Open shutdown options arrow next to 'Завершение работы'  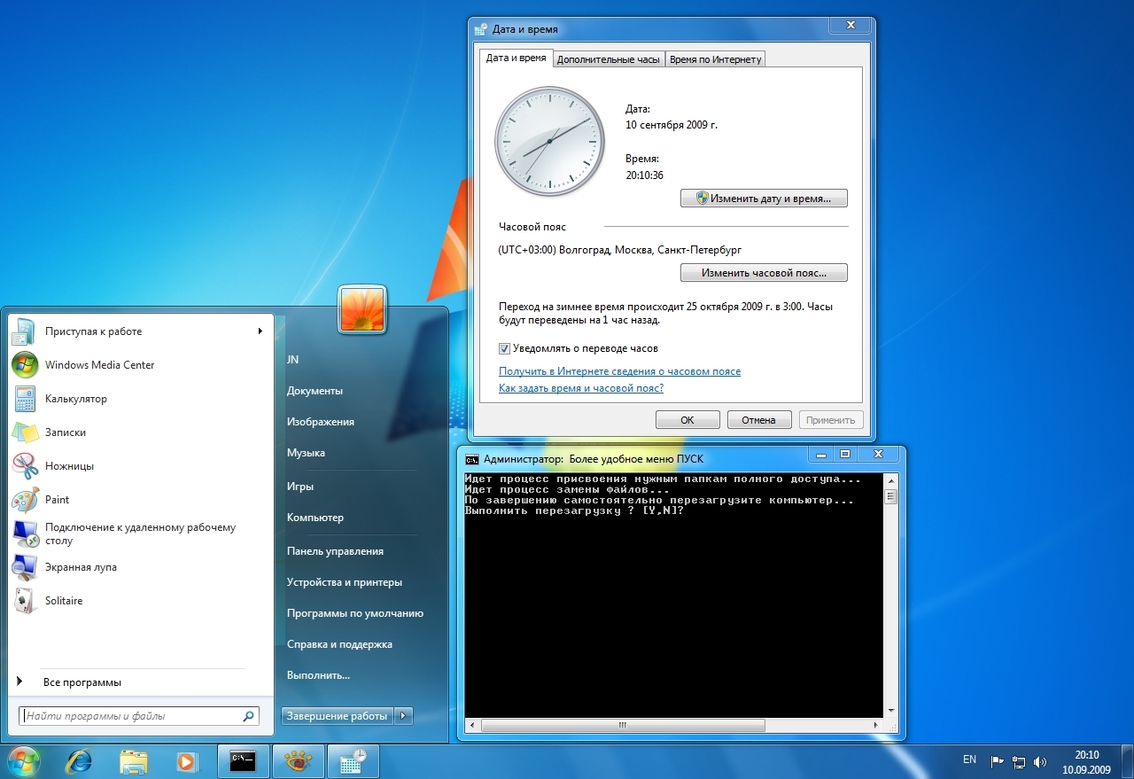(x=403, y=716)
